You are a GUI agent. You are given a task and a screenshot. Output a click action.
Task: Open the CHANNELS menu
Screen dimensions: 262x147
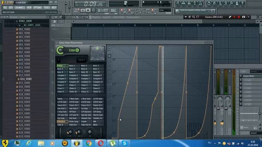point(20,7)
